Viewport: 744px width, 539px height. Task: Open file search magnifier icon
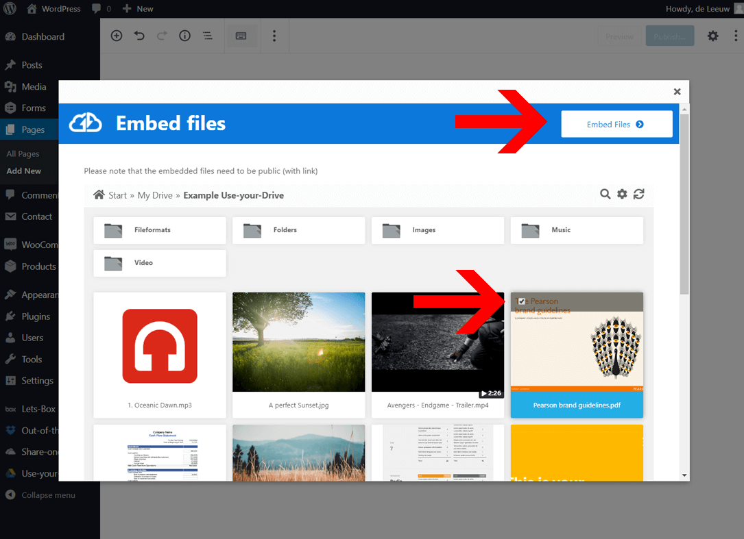click(x=605, y=194)
